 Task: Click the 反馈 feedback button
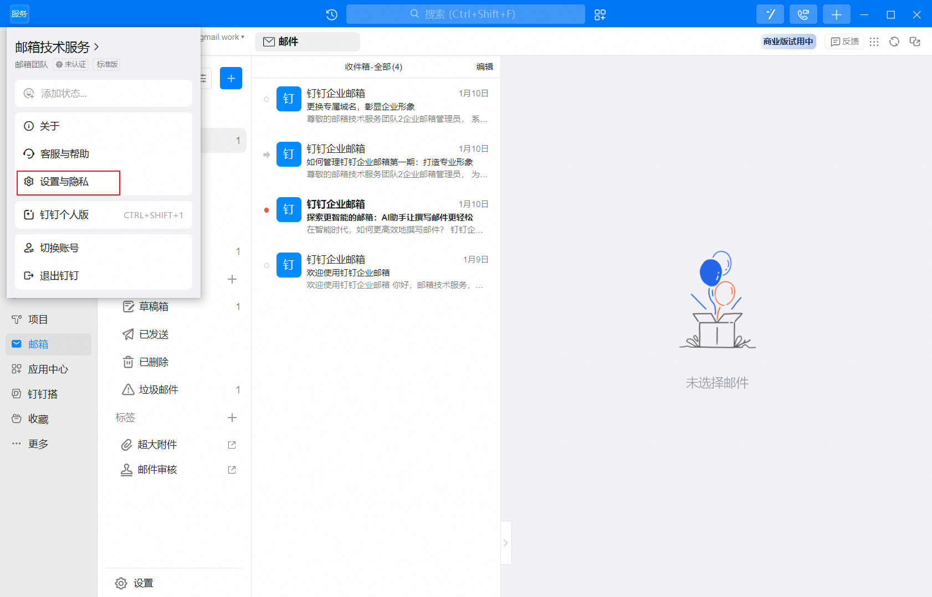(x=844, y=42)
